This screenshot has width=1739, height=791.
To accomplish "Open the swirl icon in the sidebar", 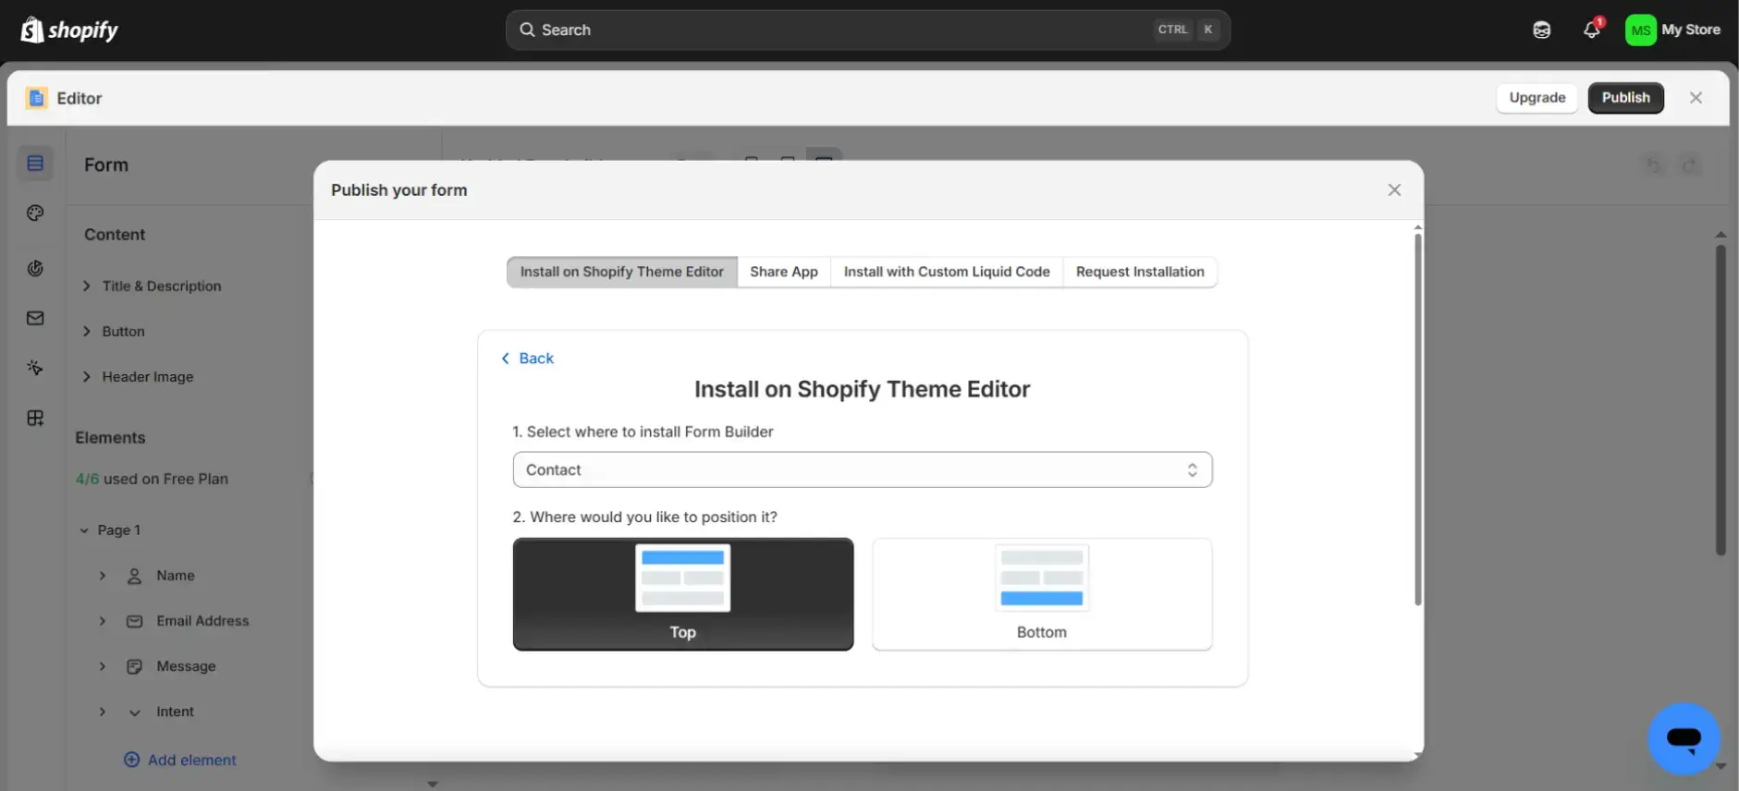I will click(35, 268).
